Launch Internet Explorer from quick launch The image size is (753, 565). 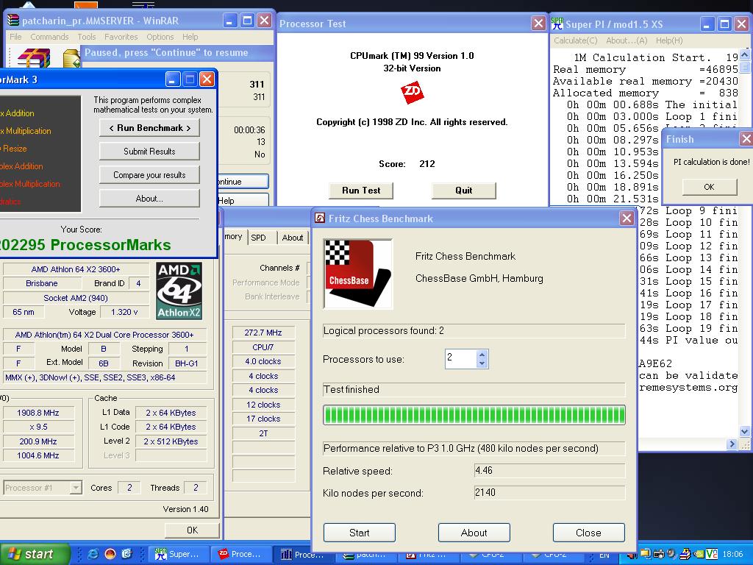pos(93,554)
